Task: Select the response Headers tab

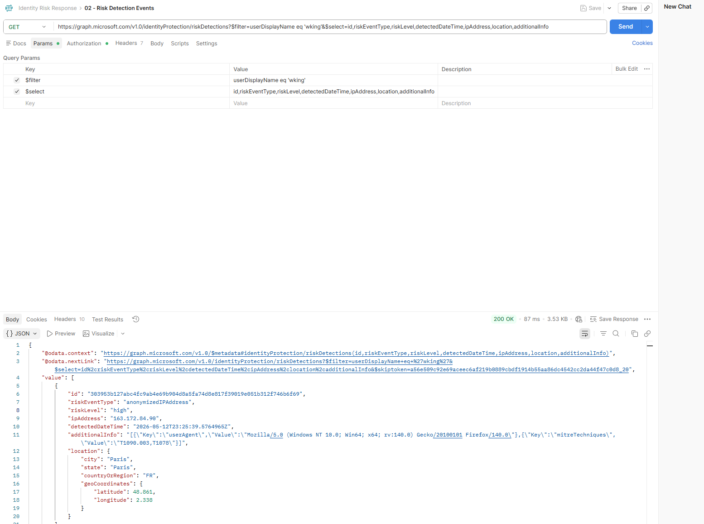Action: click(x=69, y=319)
